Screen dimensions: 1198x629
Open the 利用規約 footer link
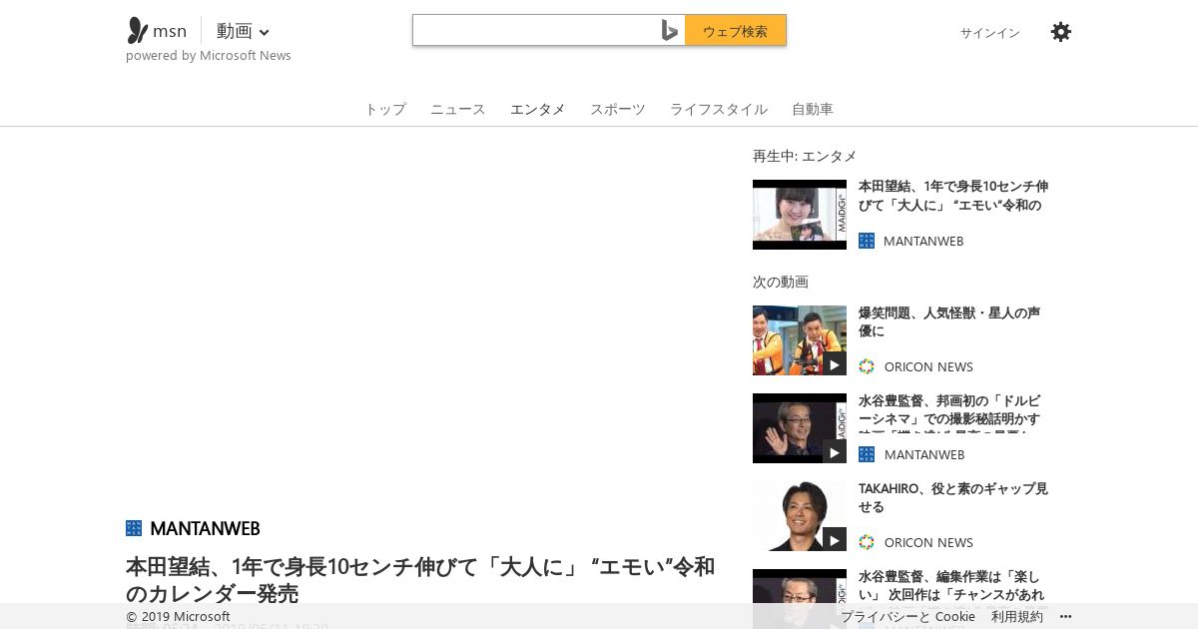click(x=1017, y=617)
